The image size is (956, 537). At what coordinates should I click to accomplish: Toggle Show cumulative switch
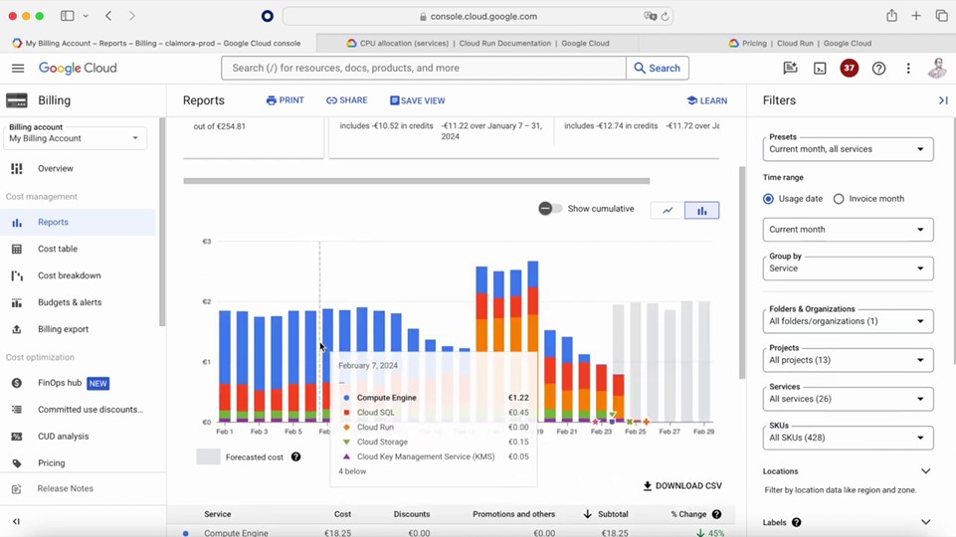pos(550,209)
